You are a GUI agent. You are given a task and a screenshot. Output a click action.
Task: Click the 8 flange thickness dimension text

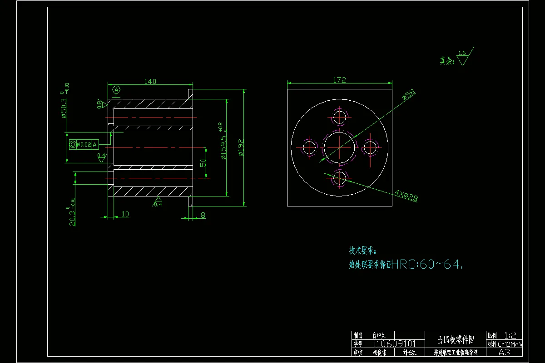[203, 215]
